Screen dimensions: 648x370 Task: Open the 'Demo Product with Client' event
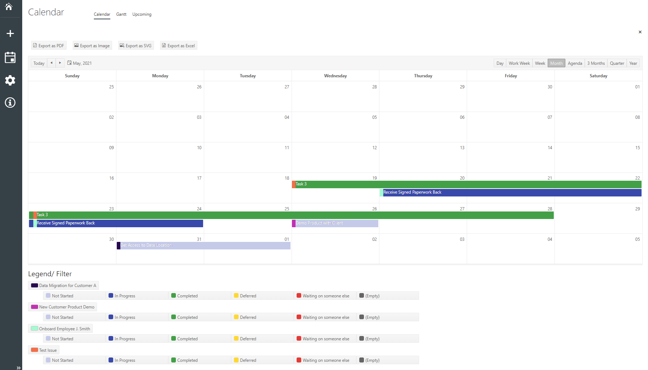click(x=335, y=223)
